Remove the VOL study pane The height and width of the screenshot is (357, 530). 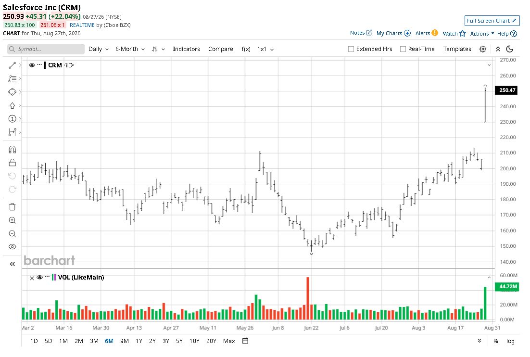point(32,278)
